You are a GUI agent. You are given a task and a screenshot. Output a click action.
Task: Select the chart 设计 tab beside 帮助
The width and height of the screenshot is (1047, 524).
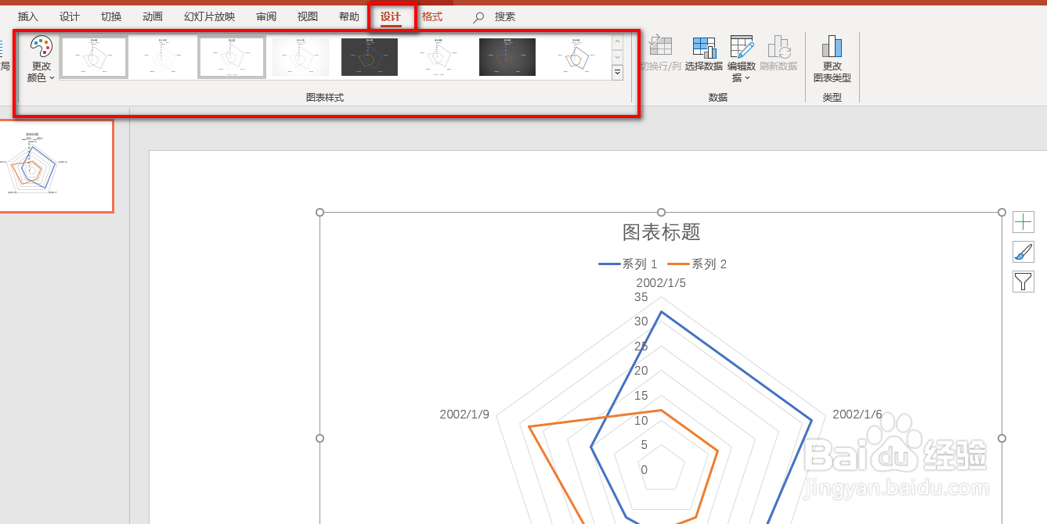[391, 16]
